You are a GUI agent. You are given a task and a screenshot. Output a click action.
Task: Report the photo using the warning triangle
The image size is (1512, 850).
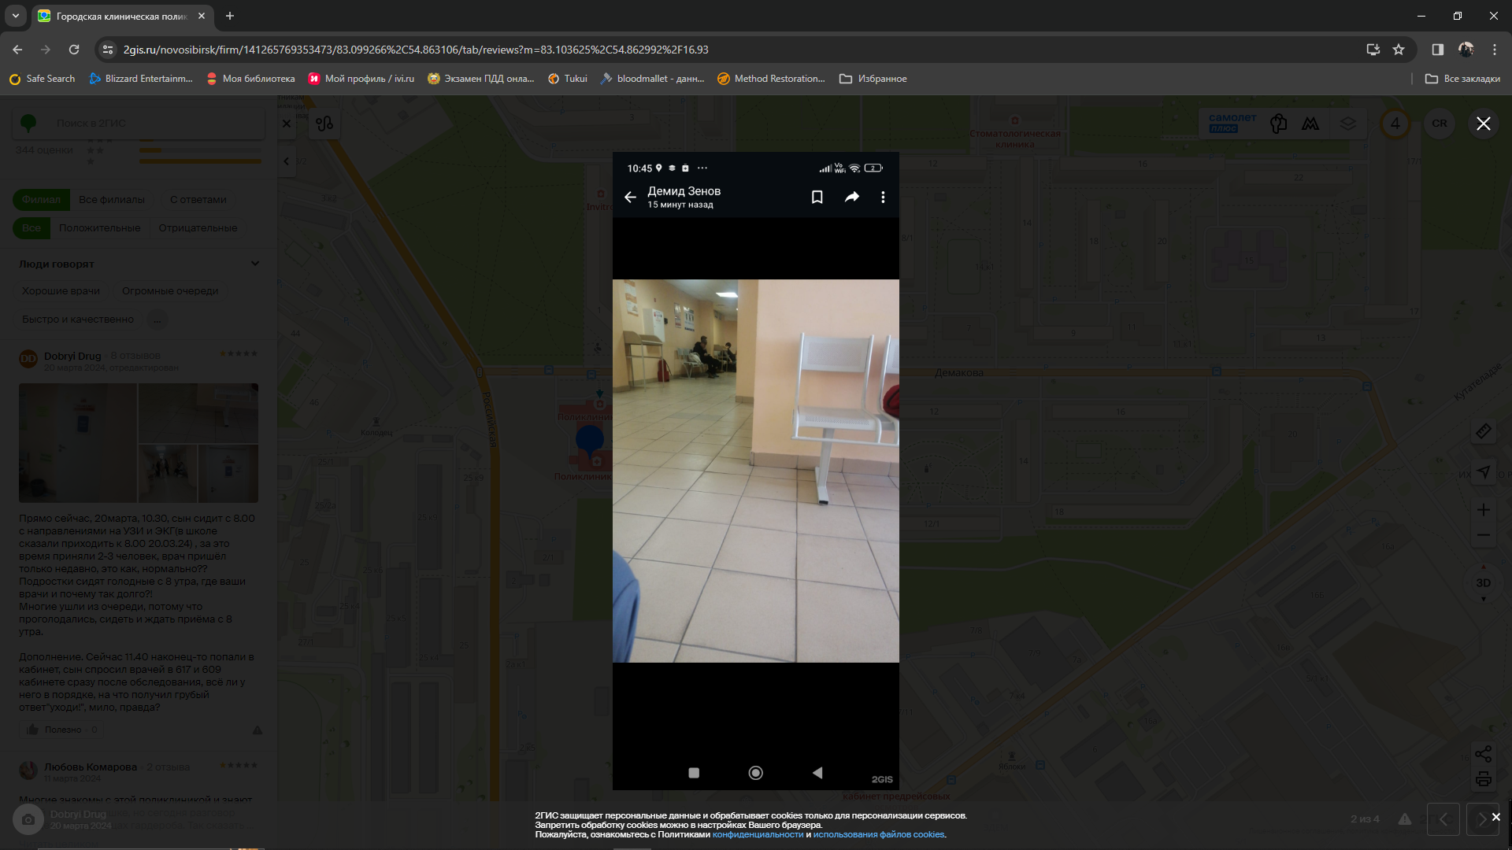point(1405,819)
